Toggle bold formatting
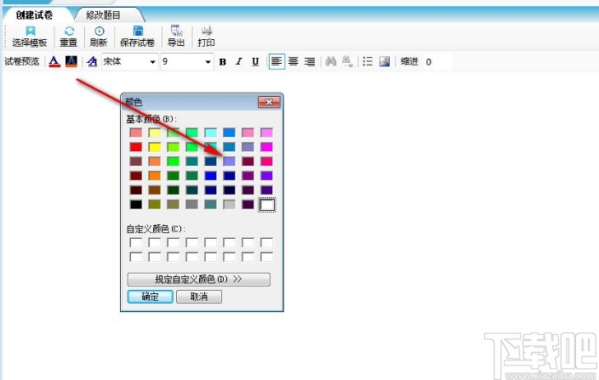The height and width of the screenshot is (380, 599). tap(223, 62)
